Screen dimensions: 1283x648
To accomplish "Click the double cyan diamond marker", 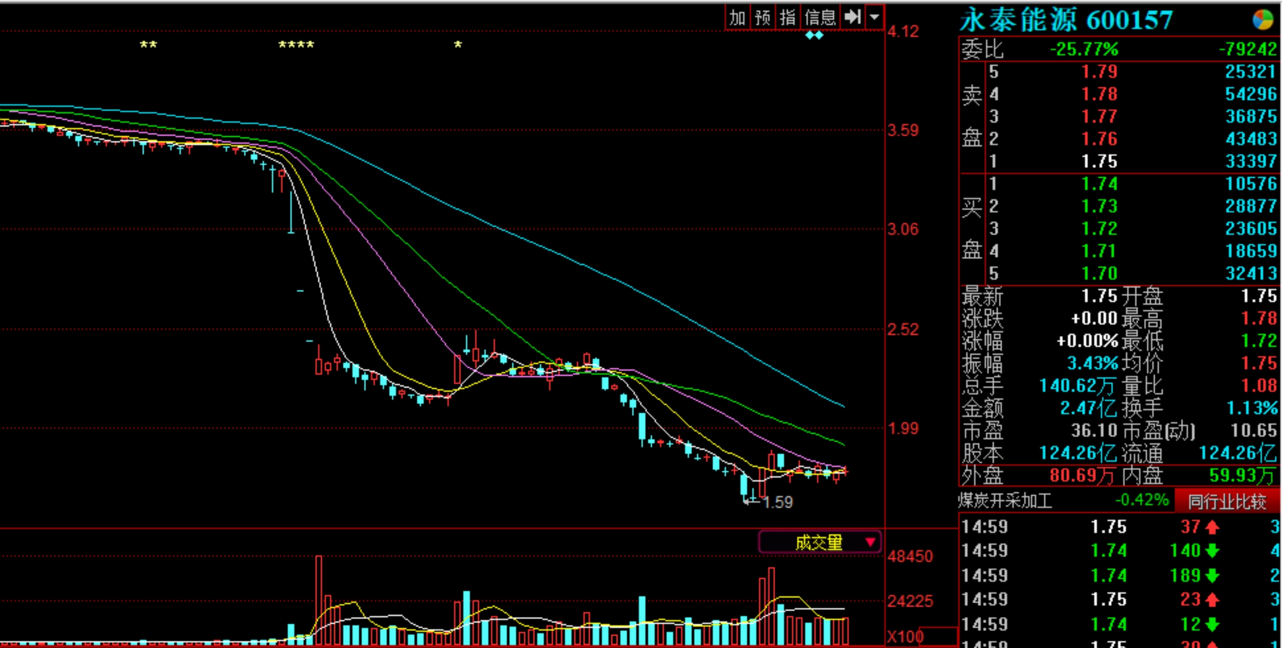I will click(x=814, y=35).
